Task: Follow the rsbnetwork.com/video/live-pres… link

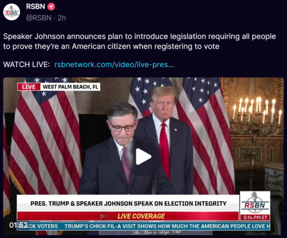Action: coord(114,65)
